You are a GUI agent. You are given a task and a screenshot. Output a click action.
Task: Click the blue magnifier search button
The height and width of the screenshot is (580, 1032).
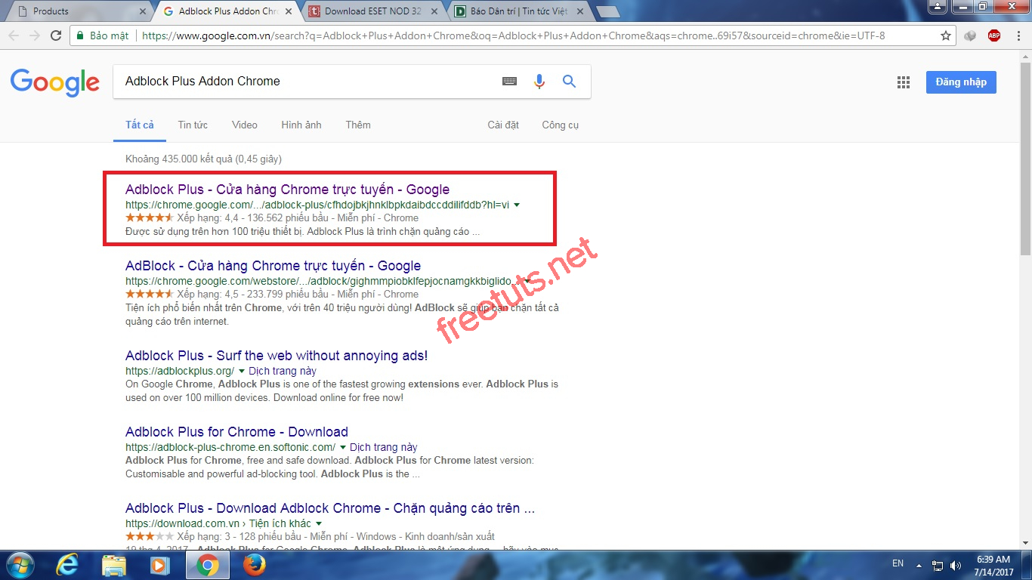coord(570,82)
